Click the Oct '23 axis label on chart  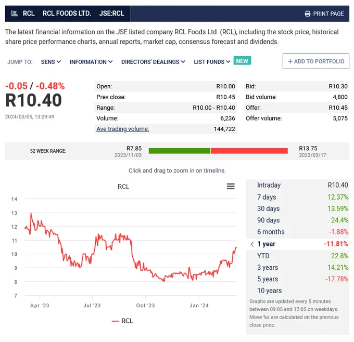point(145,306)
